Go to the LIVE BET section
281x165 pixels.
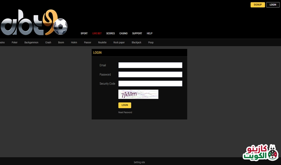tap(97, 33)
